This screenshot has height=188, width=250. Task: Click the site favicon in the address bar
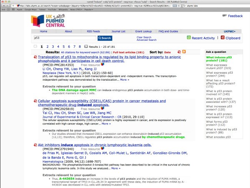18,5
